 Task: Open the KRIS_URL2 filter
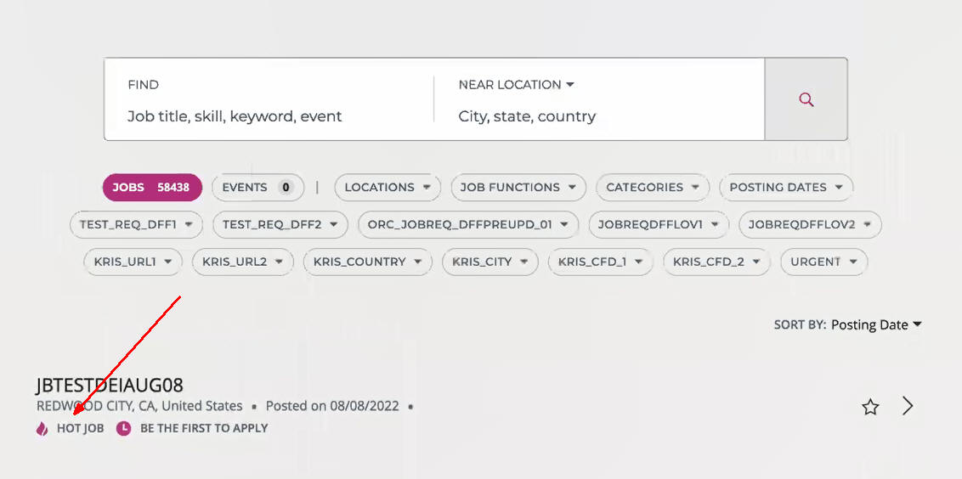coord(242,262)
